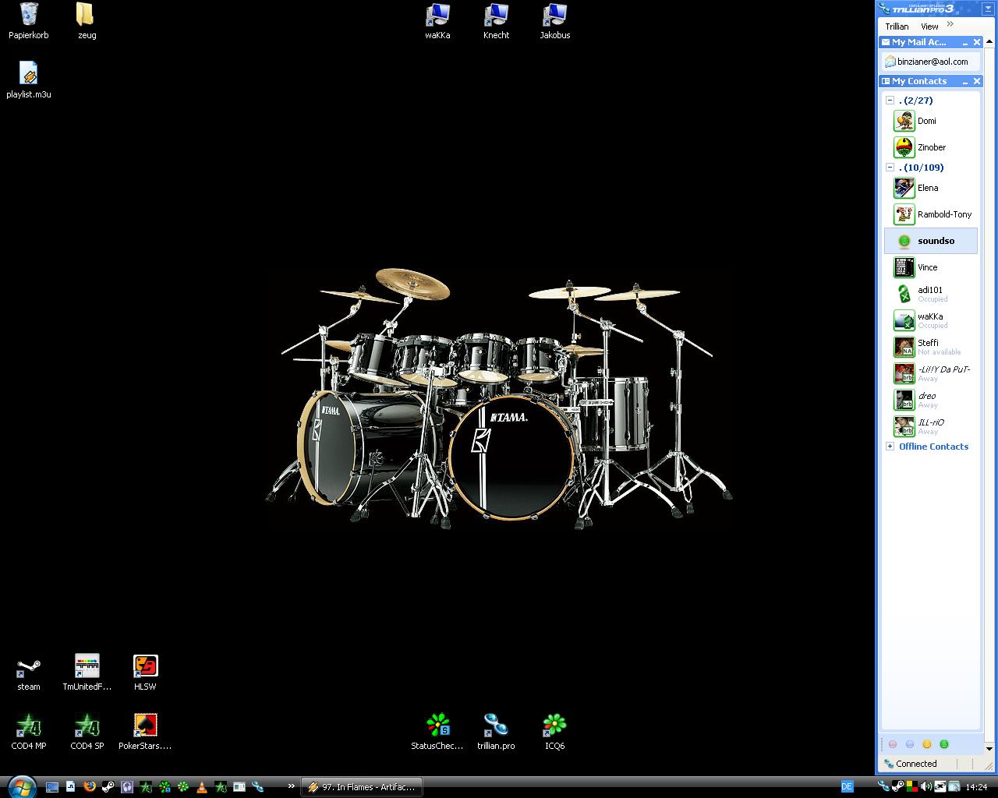
Task: Switch to the In Flames - Artifac taskbar window
Action: click(x=362, y=787)
